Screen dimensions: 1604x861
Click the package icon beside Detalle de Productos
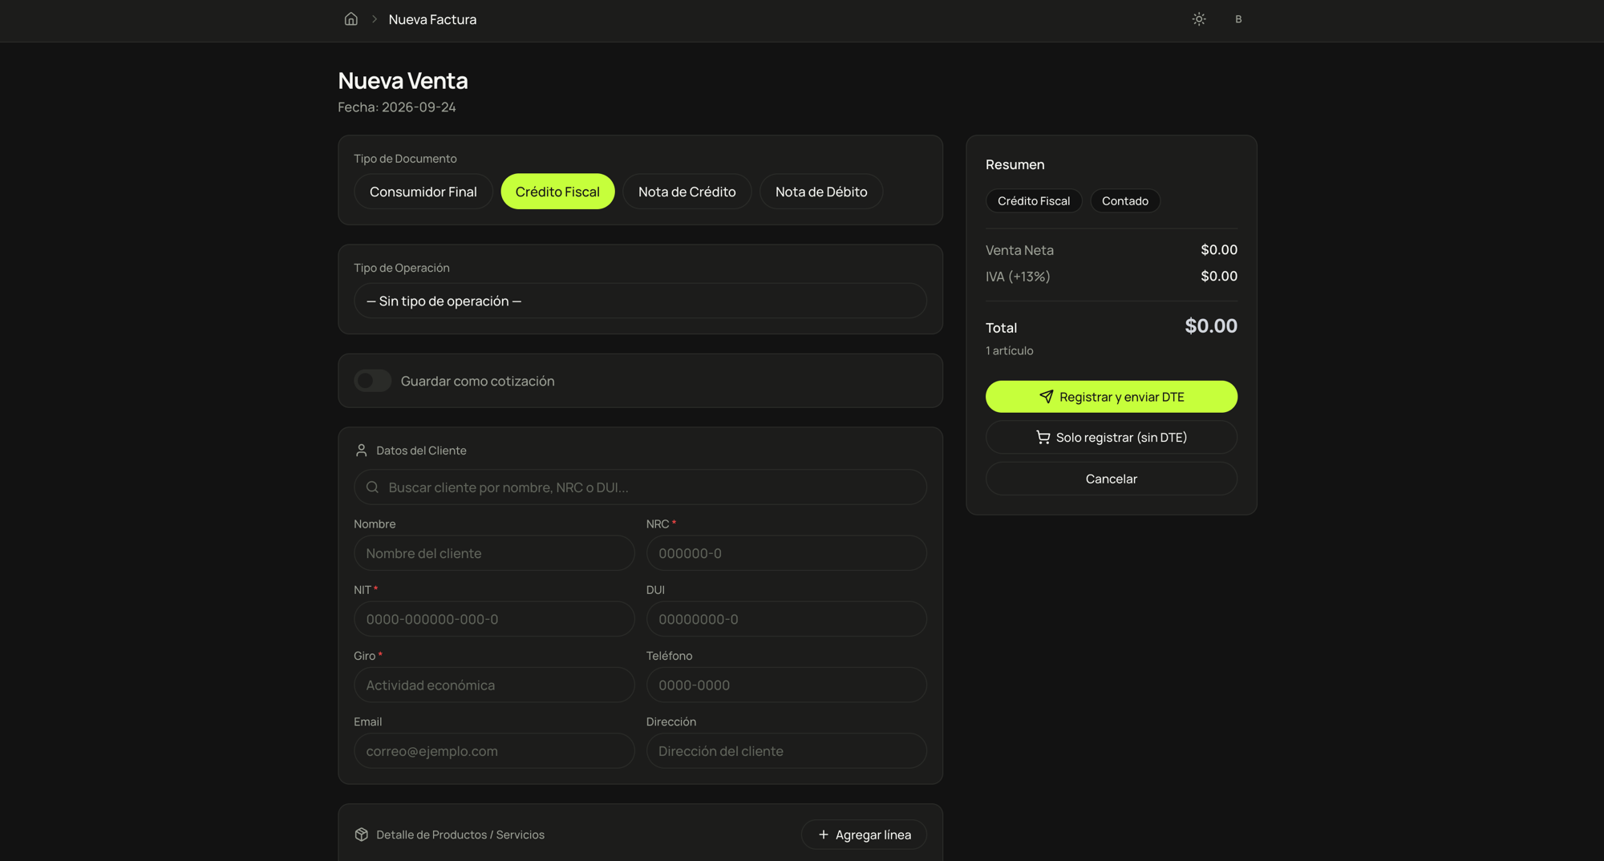pos(361,834)
